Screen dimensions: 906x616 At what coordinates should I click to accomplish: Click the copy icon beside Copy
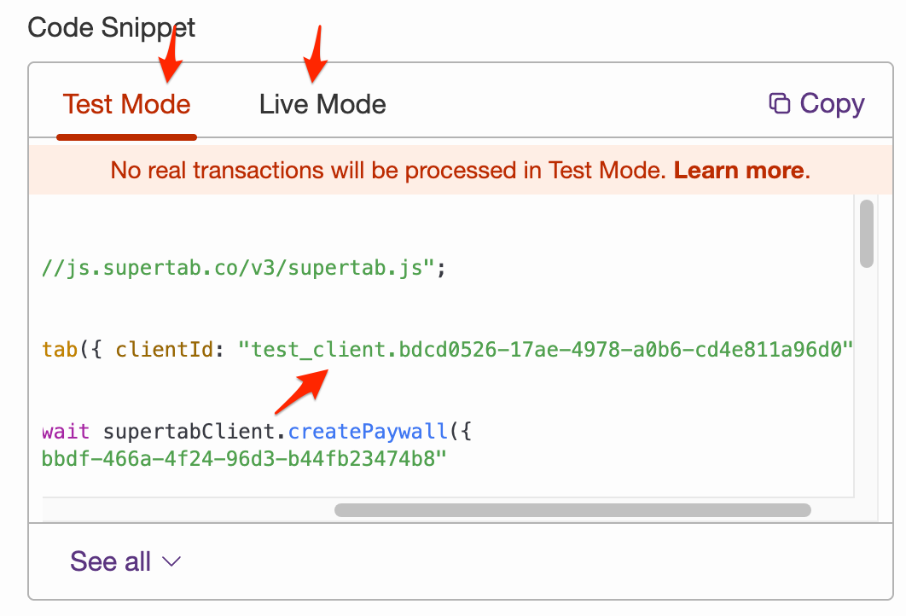(780, 103)
